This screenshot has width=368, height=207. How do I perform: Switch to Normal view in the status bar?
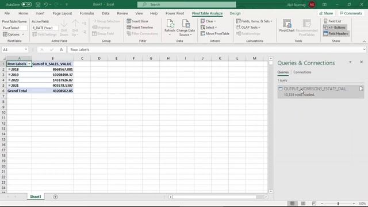point(292,204)
